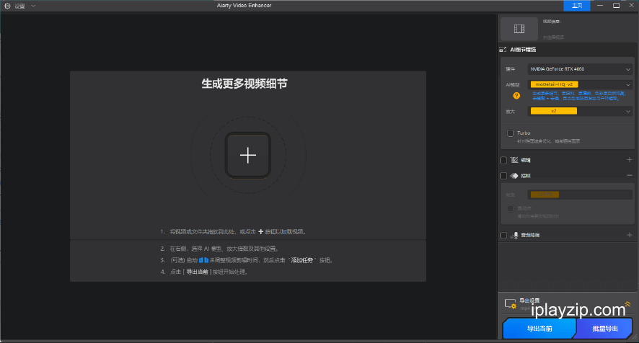Screen dimensions: 639x343
Task: Click instruction line 4 mentioning 导出当前
Action: 204,272
